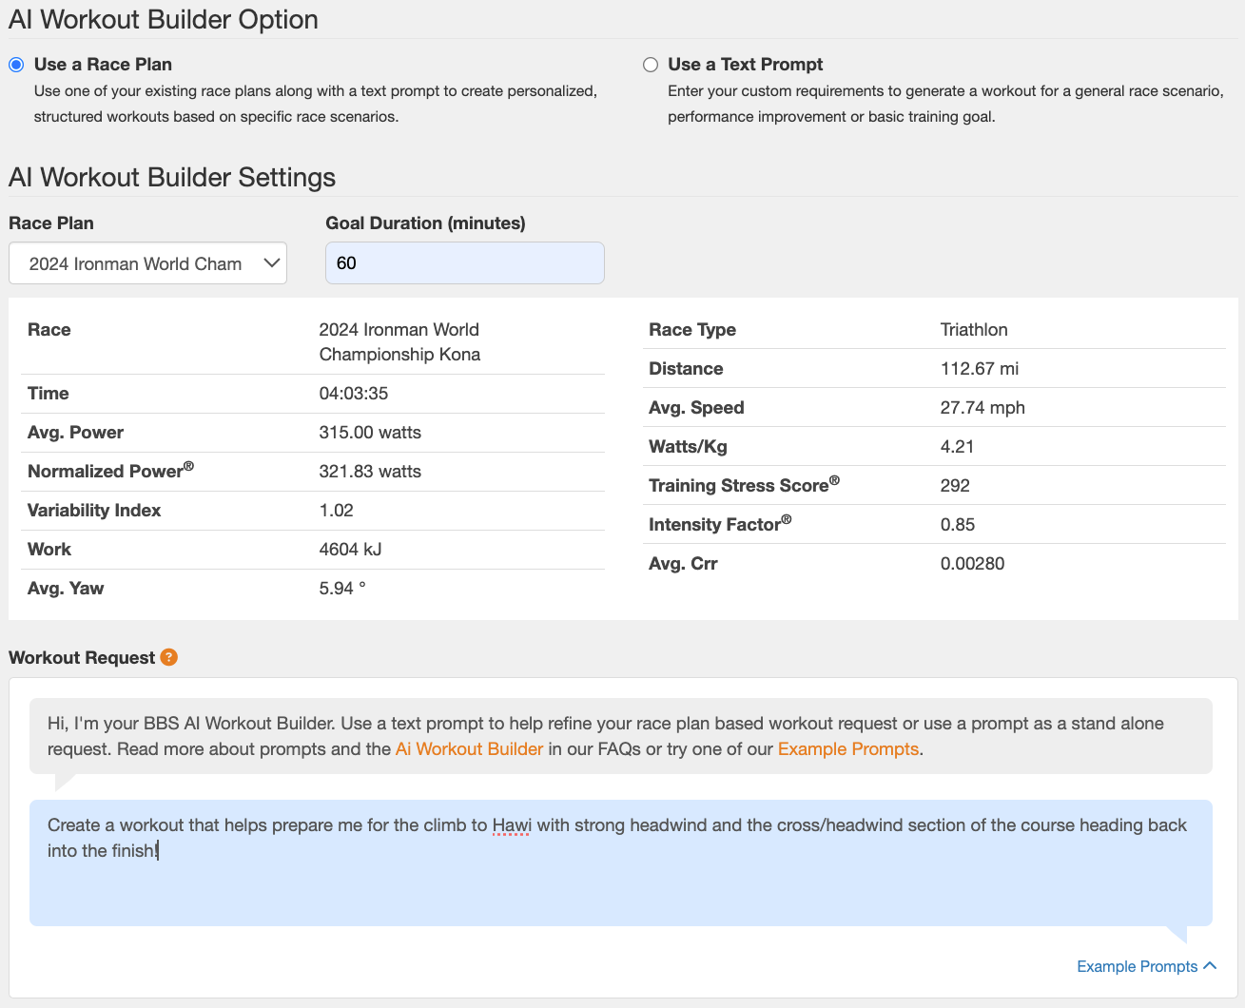Click the Avg. Yaw value 5.94 °

[x=342, y=589]
